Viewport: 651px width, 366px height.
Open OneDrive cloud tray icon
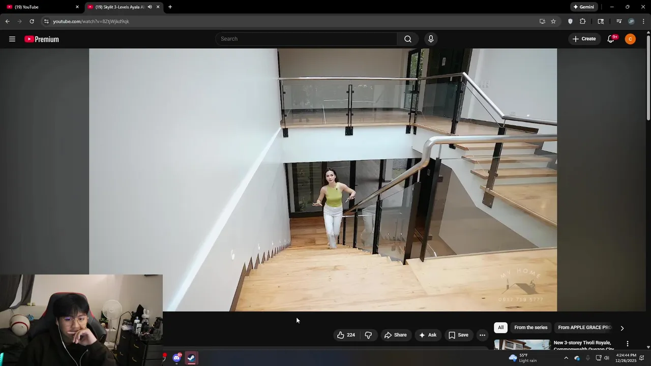tap(577, 358)
